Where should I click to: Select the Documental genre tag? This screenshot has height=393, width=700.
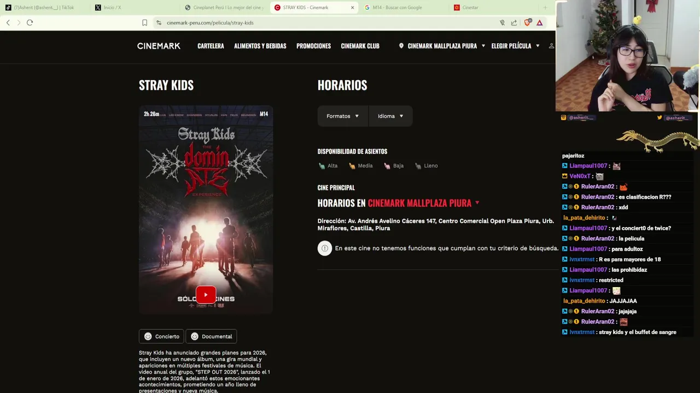[212, 336]
